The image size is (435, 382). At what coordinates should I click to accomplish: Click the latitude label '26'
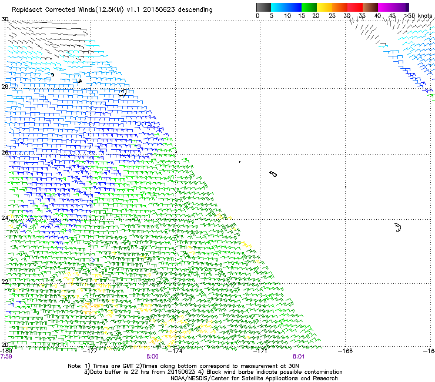tap(5, 152)
